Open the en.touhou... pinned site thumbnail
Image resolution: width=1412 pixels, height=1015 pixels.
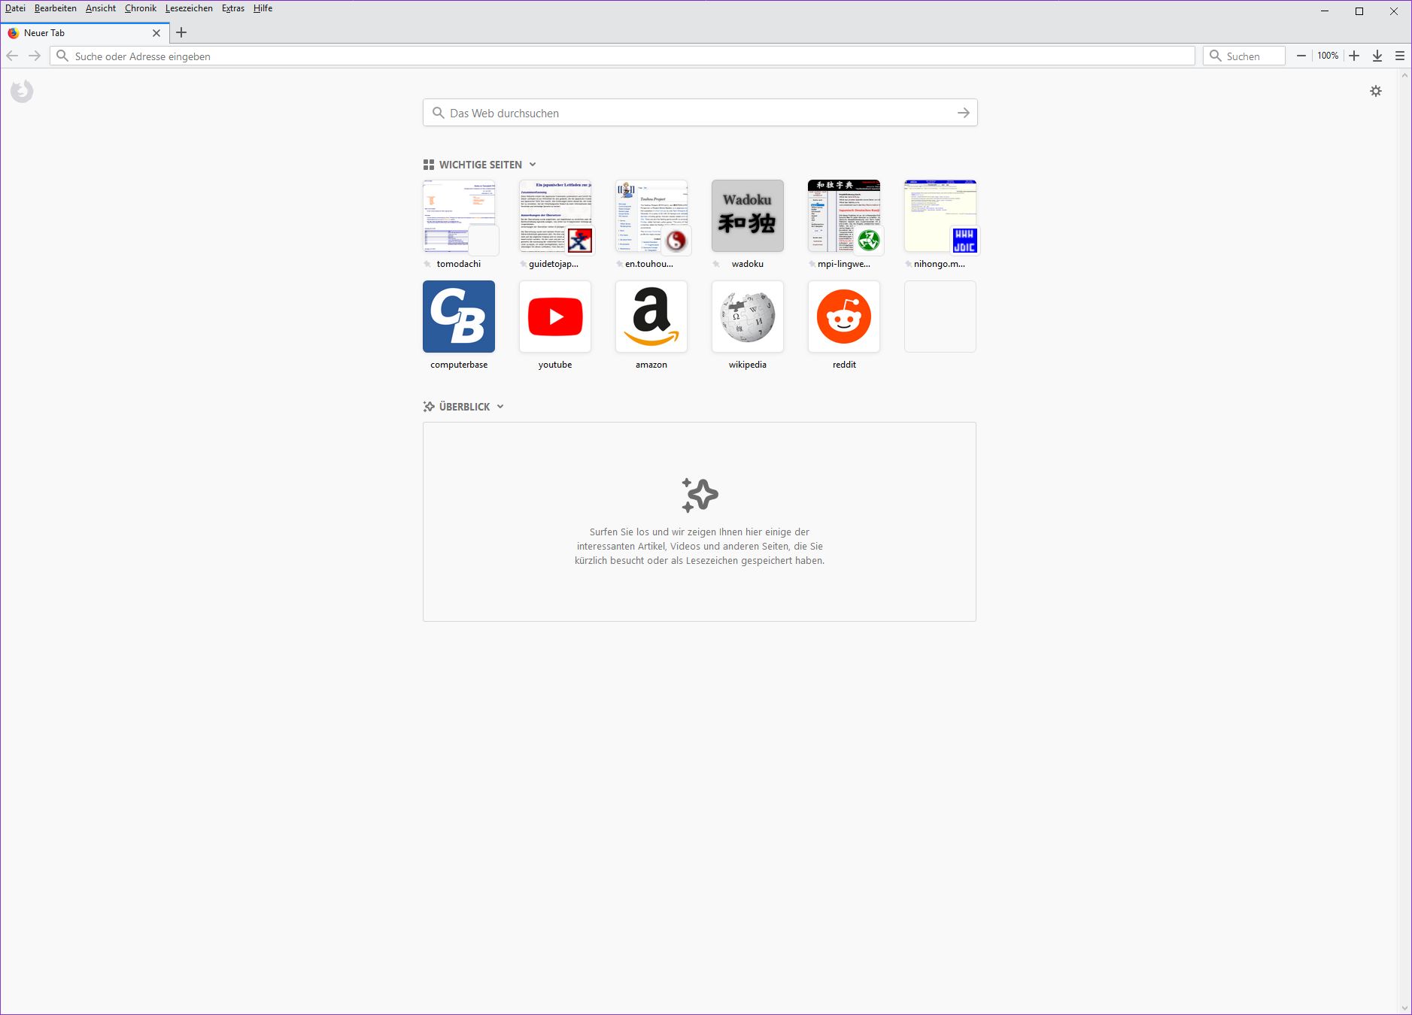651,216
